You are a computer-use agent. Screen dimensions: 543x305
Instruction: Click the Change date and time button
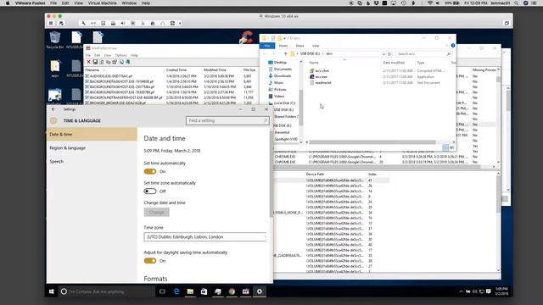pos(156,213)
